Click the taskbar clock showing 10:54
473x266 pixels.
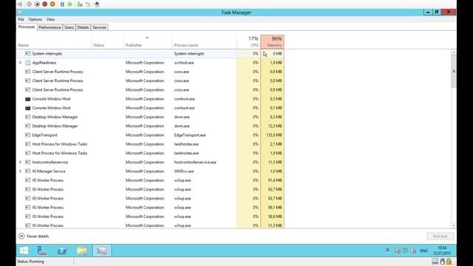[442, 250]
